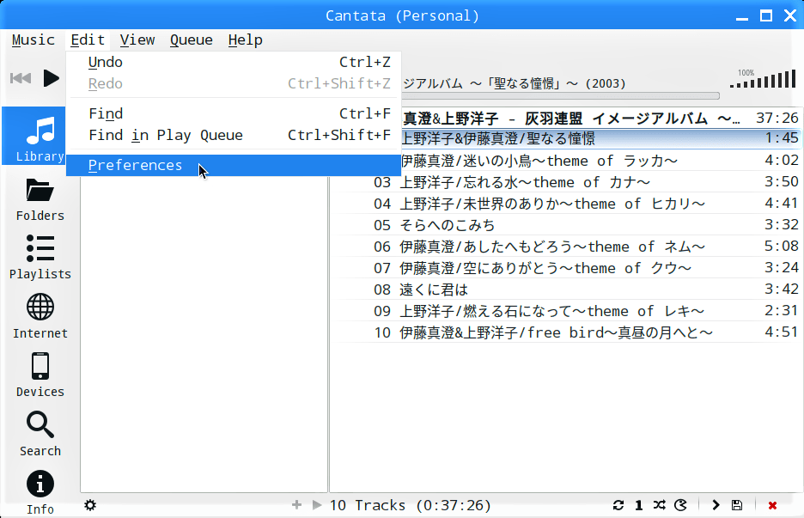Save the play queue with floppy icon
This screenshot has height=518, width=804.
[x=737, y=505]
